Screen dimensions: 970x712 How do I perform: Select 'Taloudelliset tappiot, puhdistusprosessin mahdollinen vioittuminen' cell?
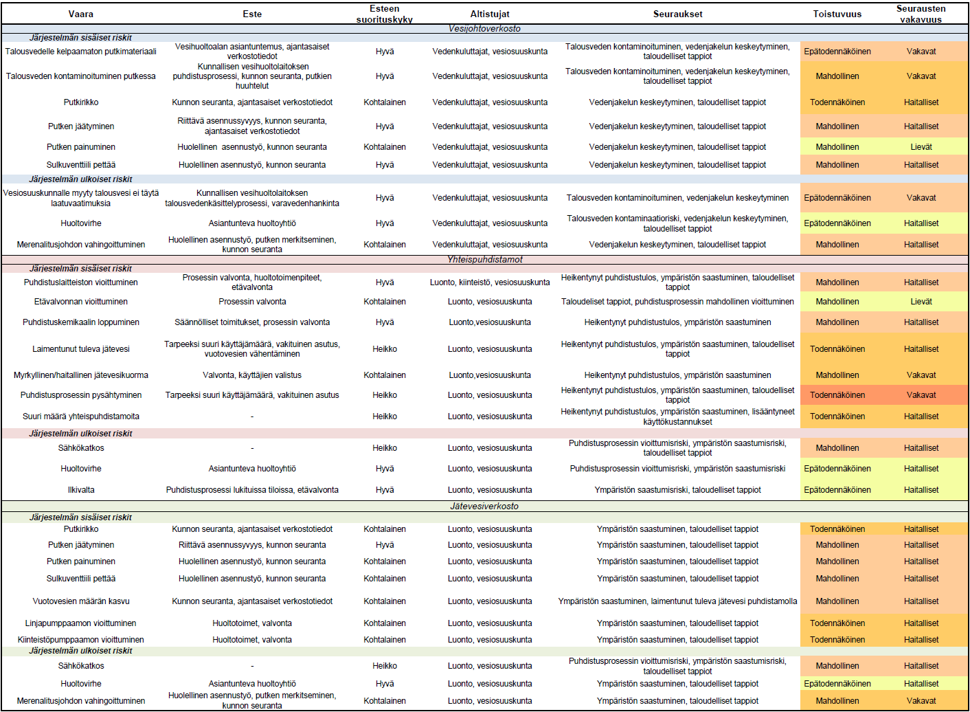[678, 302]
